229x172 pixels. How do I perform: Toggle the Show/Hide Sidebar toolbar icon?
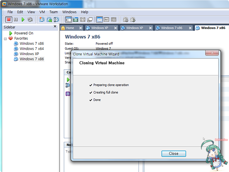[x=68, y=19]
